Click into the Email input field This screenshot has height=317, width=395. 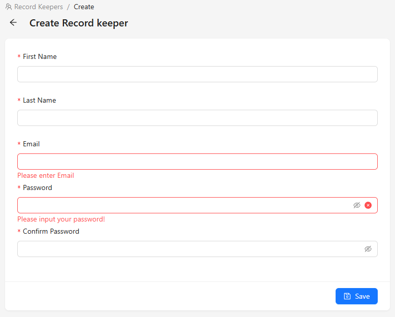pos(197,162)
